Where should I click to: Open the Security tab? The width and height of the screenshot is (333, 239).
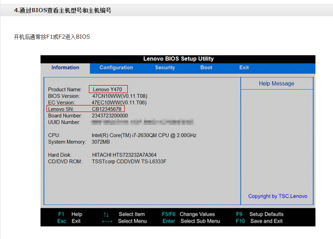165,68
